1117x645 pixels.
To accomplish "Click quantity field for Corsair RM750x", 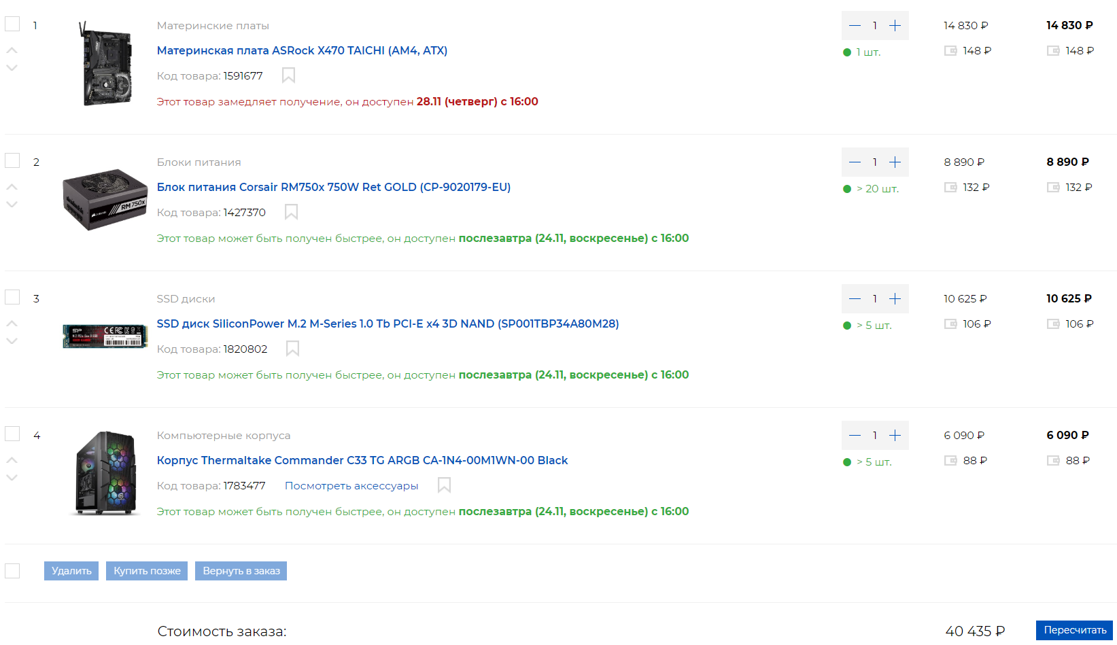I will (875, 162).
